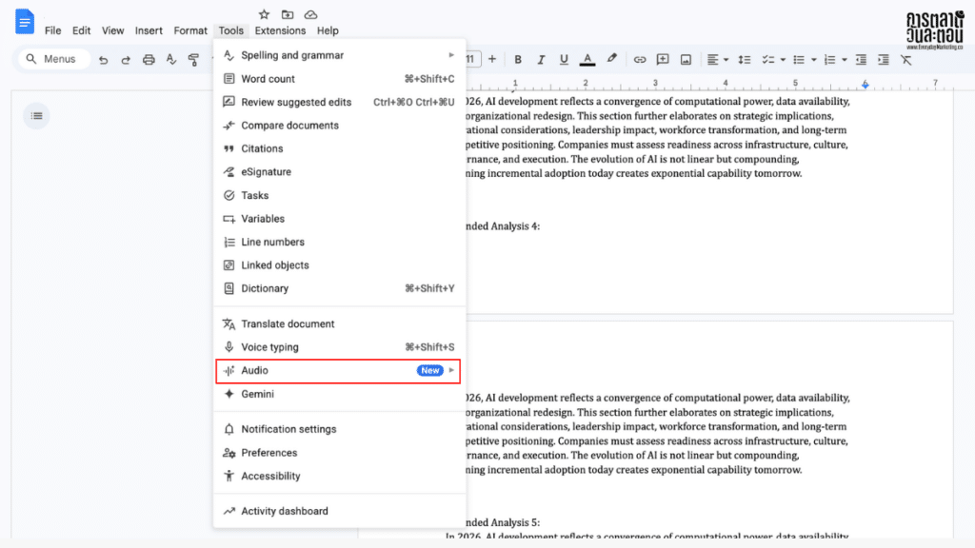The height and width of the screenshot is (548, 975).
Task: Star this document
Action: coord(265,14)
